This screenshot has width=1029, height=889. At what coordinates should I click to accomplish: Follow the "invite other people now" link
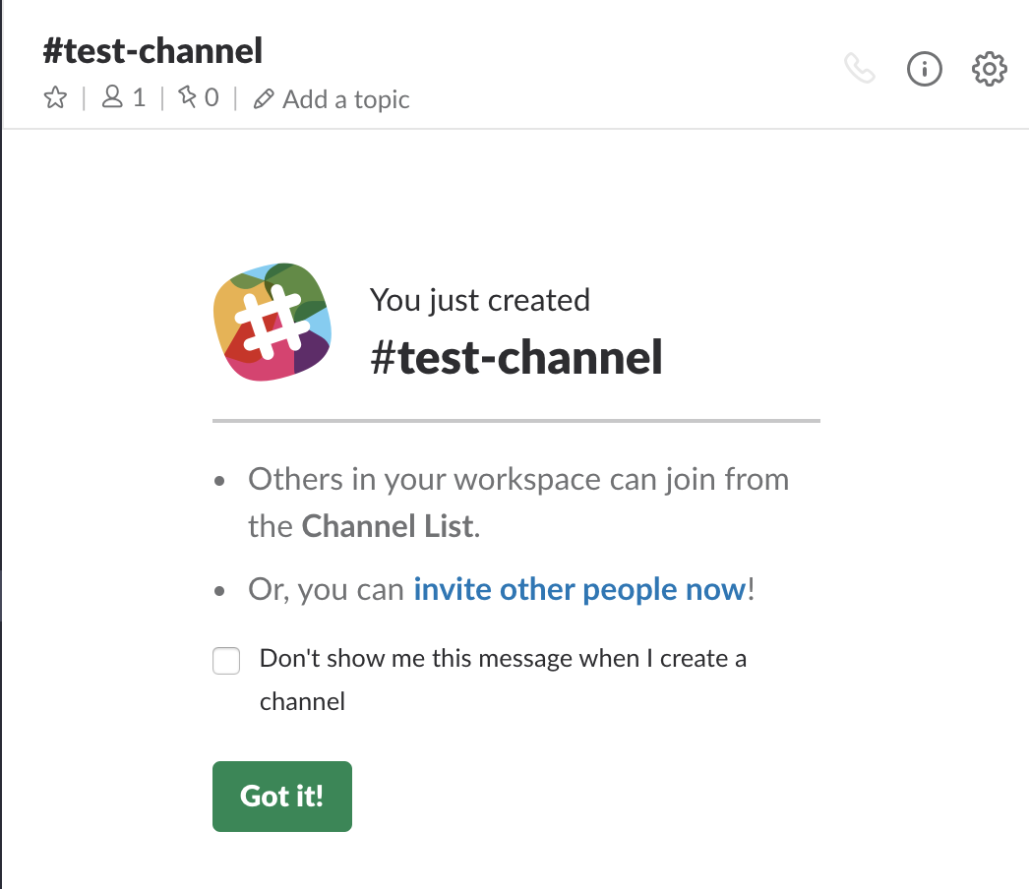pyautogui.click(x=579, y=589)
